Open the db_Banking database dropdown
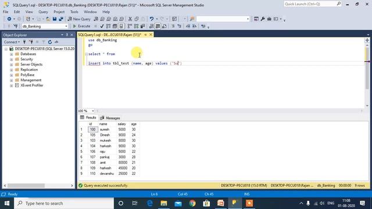The image size is (372, 209). coord(66,26)
